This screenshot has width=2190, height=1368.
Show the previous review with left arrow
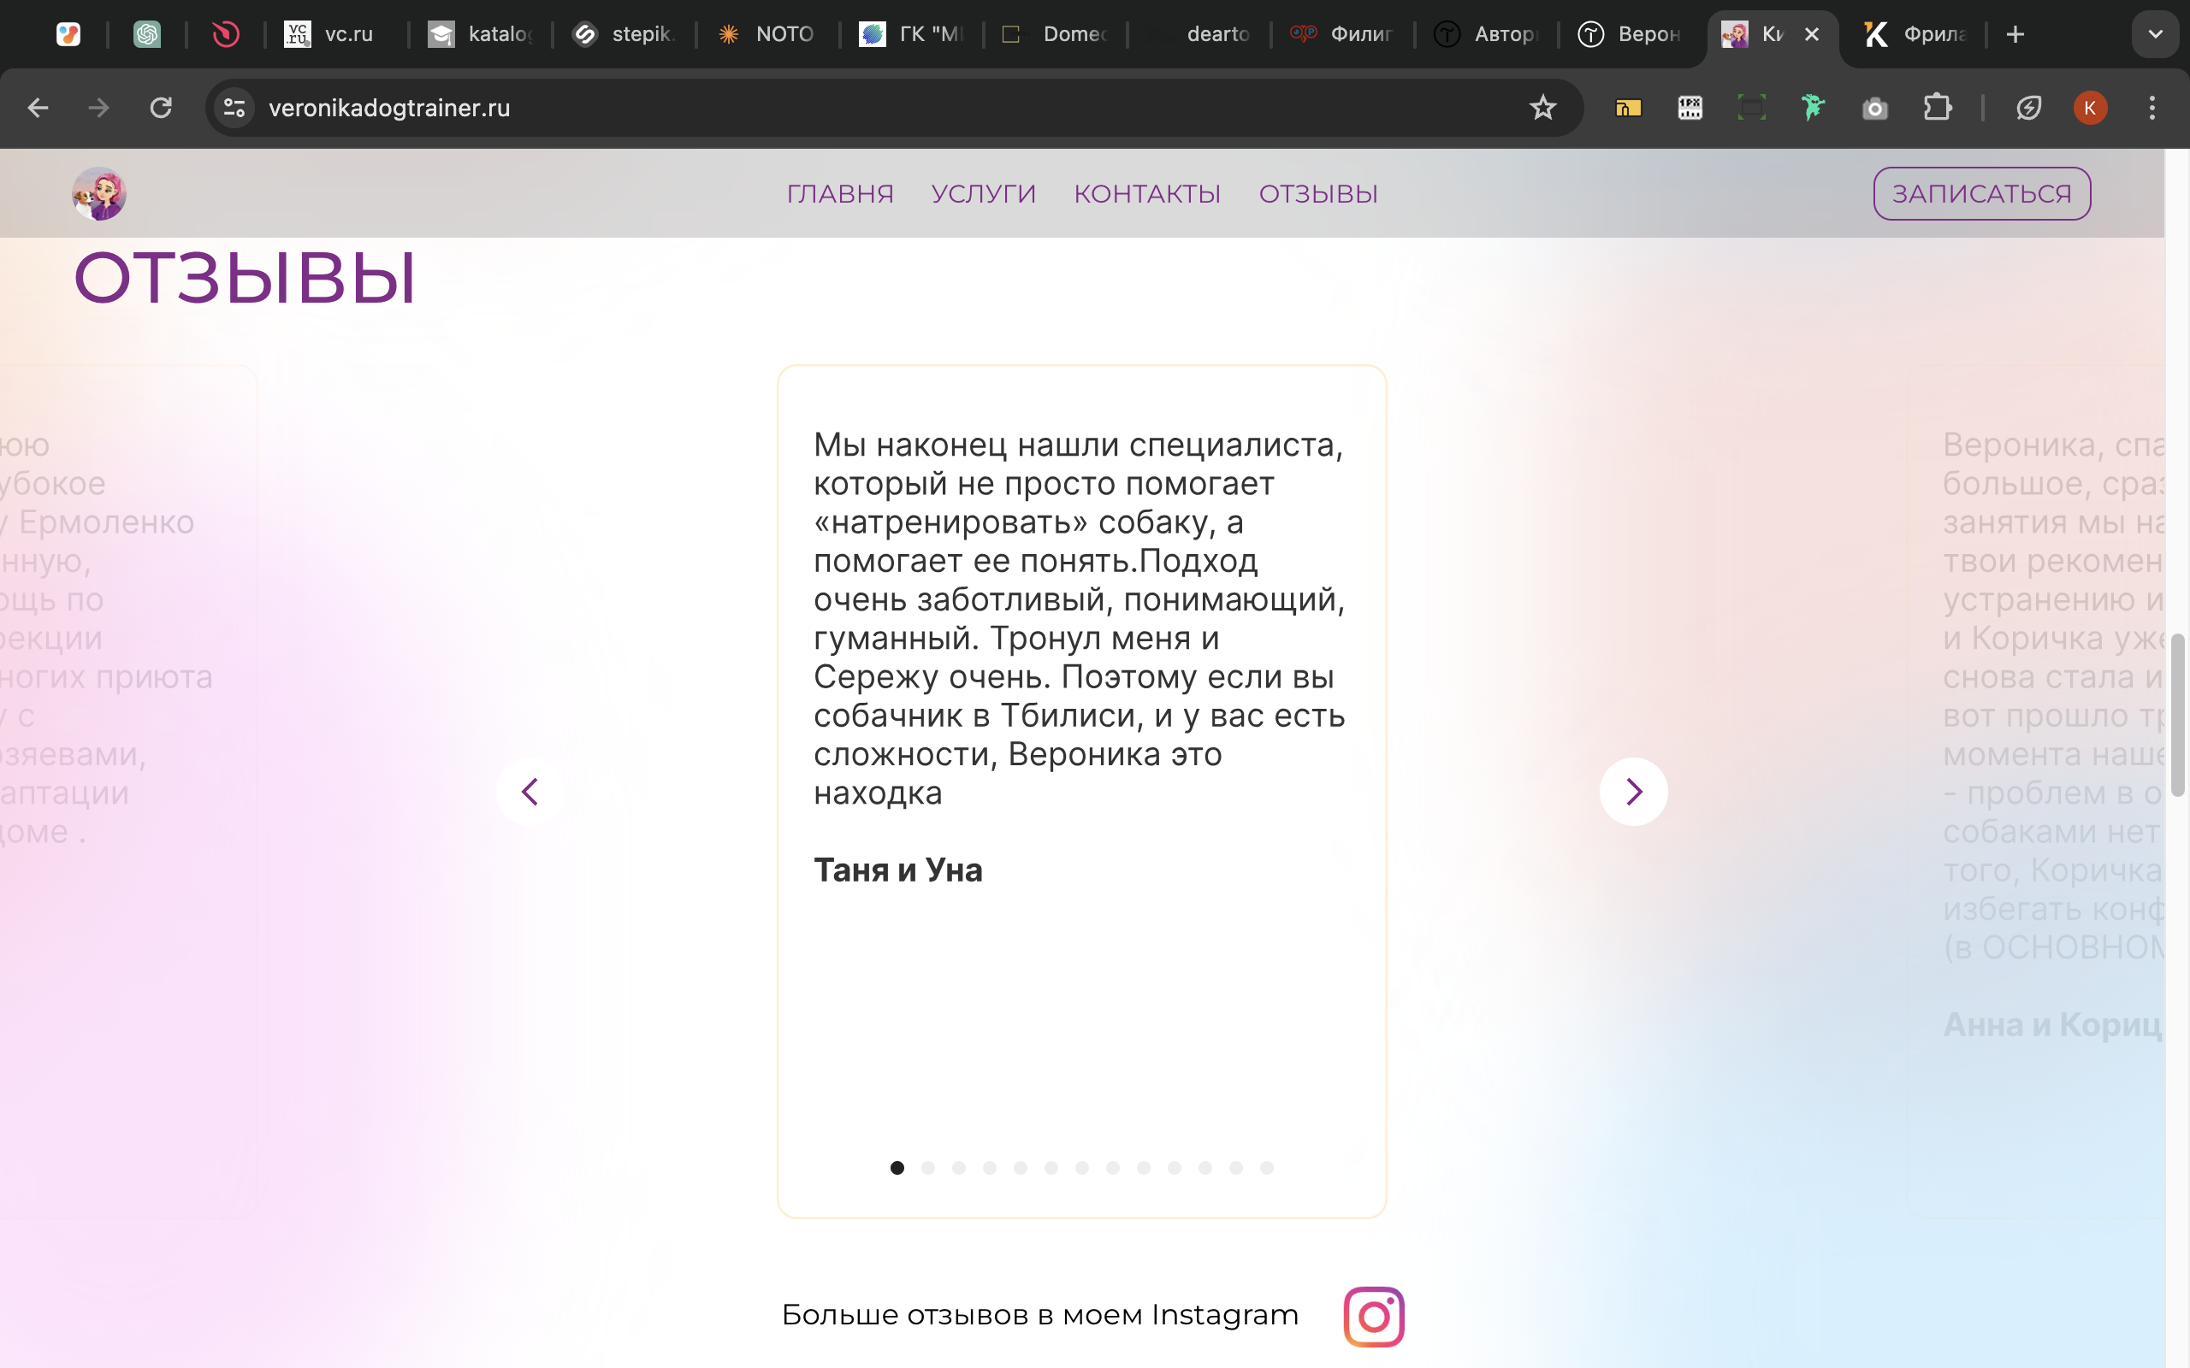530,792
